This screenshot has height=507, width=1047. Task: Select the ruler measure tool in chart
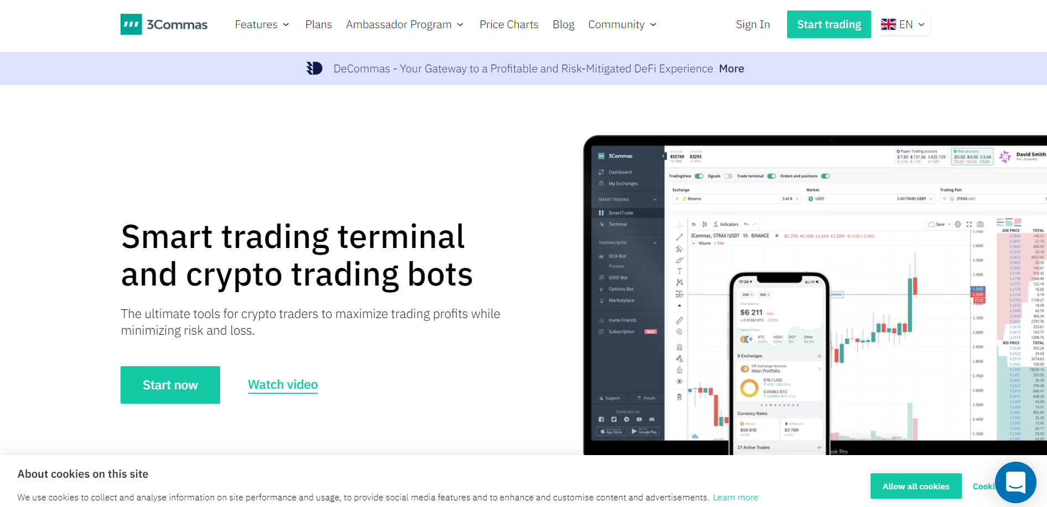point(679,320)
